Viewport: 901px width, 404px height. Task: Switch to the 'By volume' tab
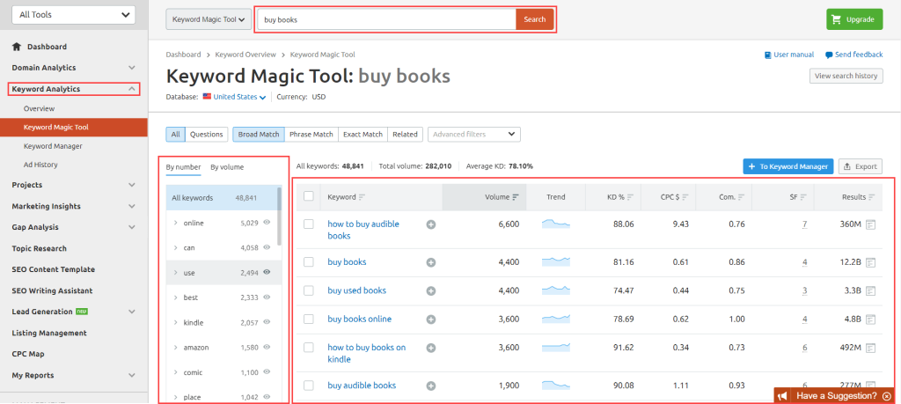227,167
